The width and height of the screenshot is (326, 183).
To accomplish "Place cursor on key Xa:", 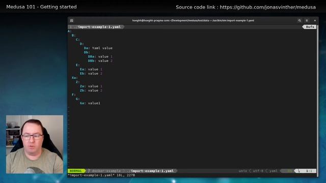I will (75, 78).
